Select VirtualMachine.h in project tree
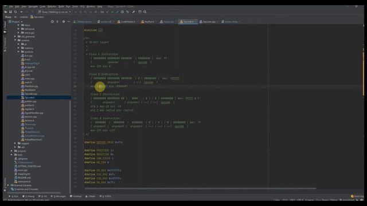This screenshot has width=367, height=206. click(x=33, y=140)
